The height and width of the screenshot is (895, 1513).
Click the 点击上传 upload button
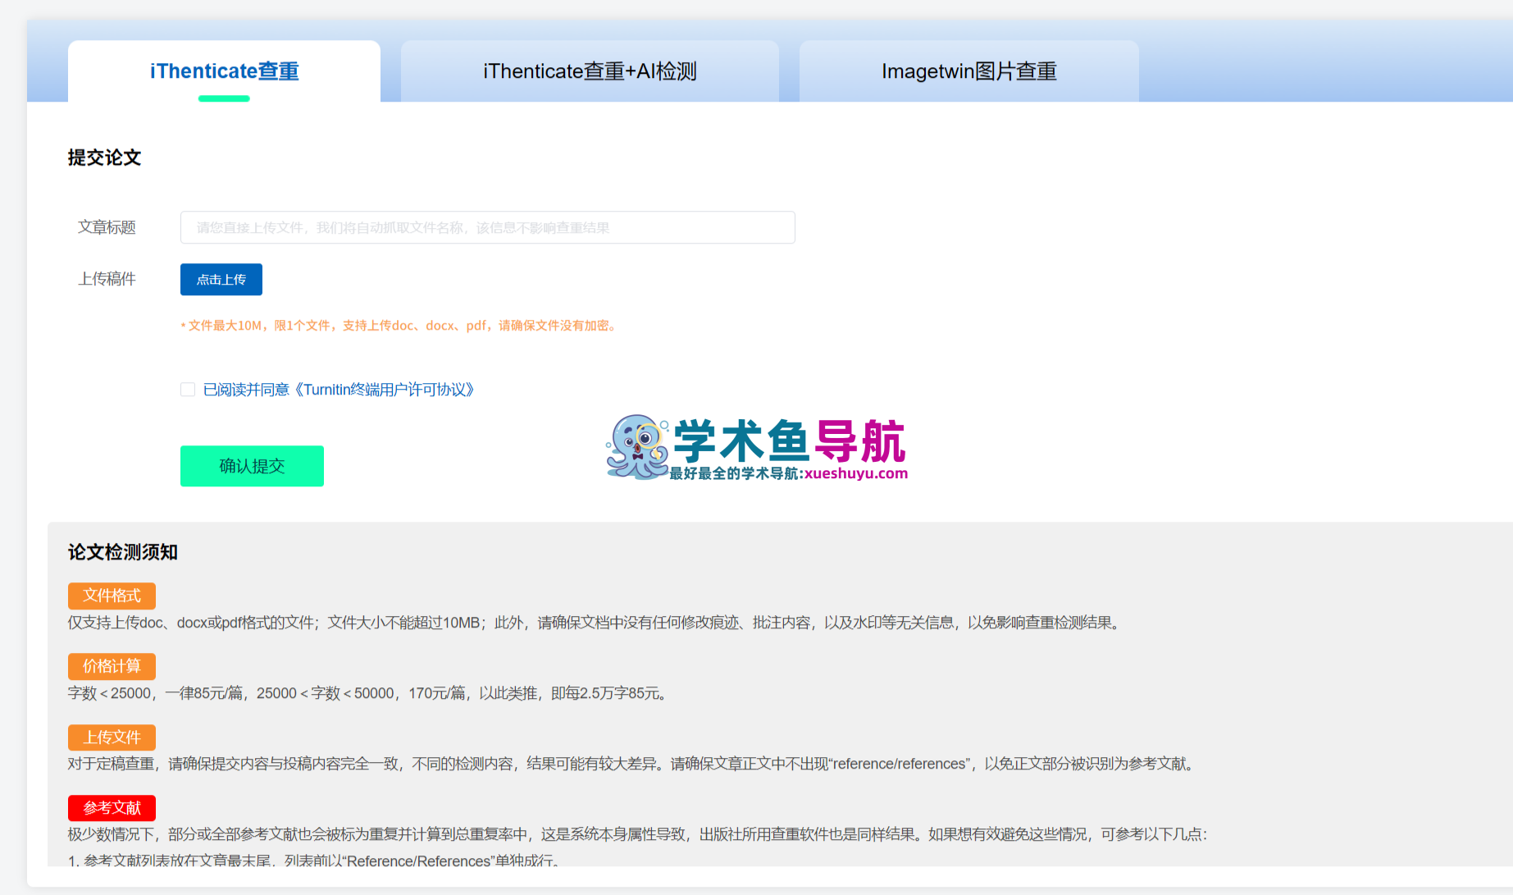click(221, 279)
